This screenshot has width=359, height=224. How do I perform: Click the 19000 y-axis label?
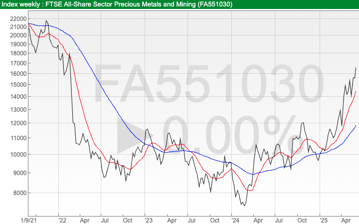click(x=18, y=44)
